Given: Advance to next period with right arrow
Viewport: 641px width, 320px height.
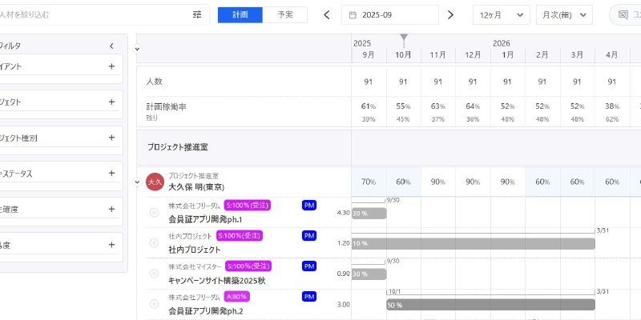Looking at the screenshot, I should tap(450, 15).
